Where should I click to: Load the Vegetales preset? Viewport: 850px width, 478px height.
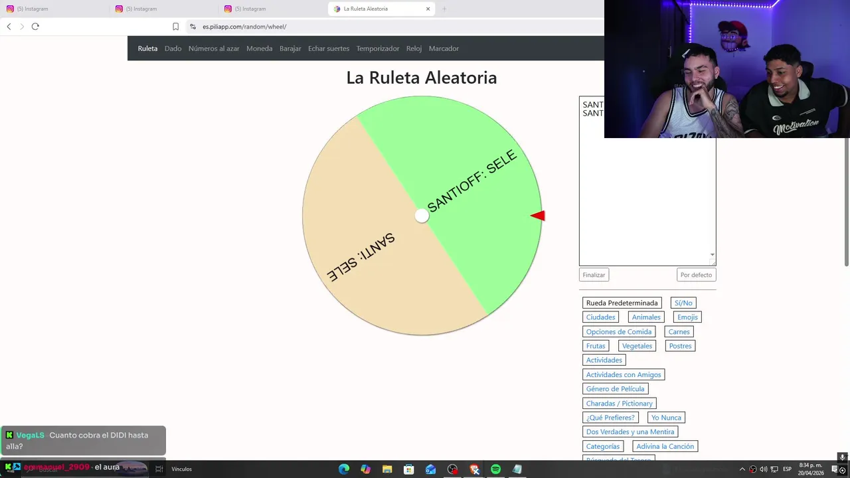click(637, 346)
